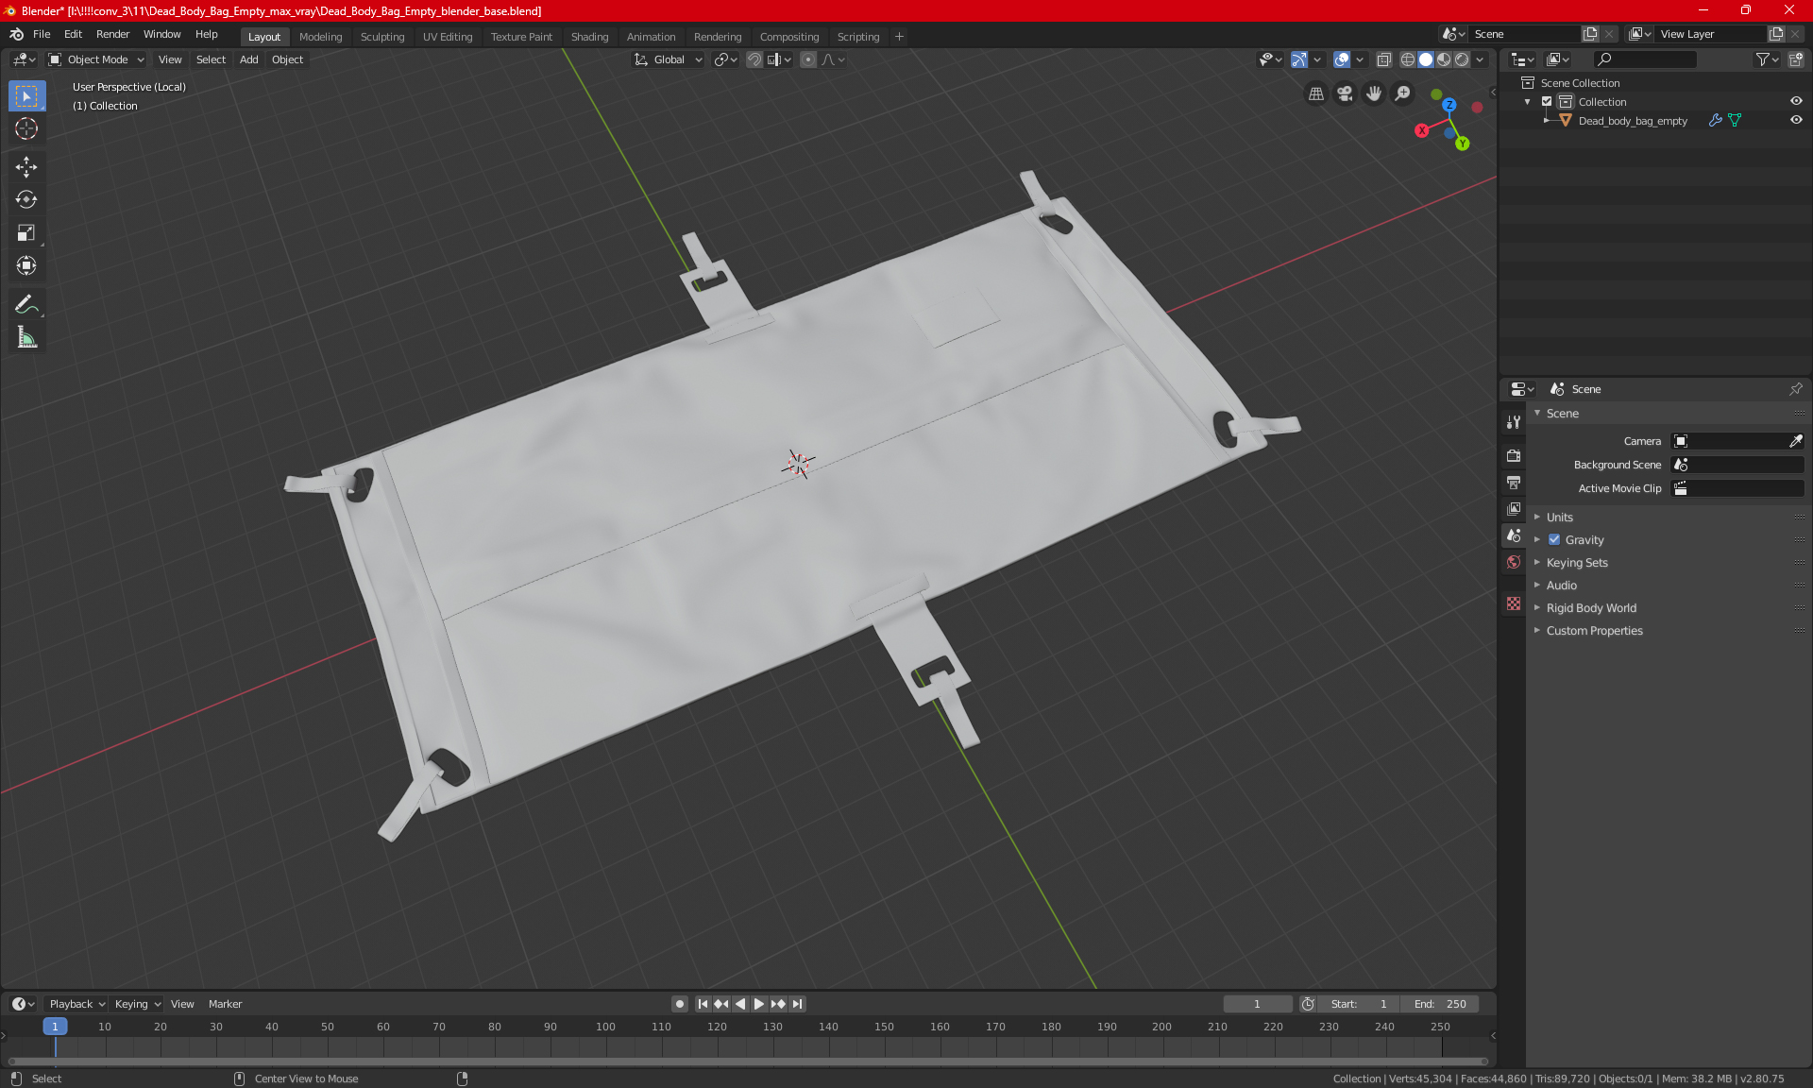This screenshot has width=1813, height=1088.
Task: Click the outliner filter button
Action: pos(1767,59)
